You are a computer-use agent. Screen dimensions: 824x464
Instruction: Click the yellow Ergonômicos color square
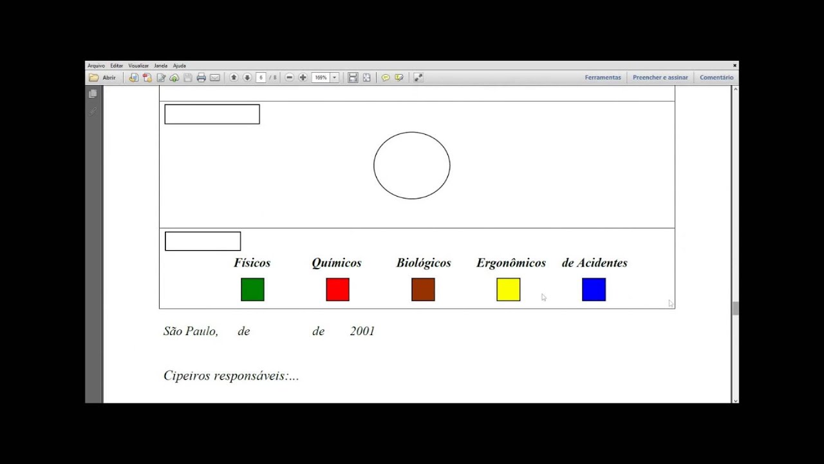click(509, 289)
